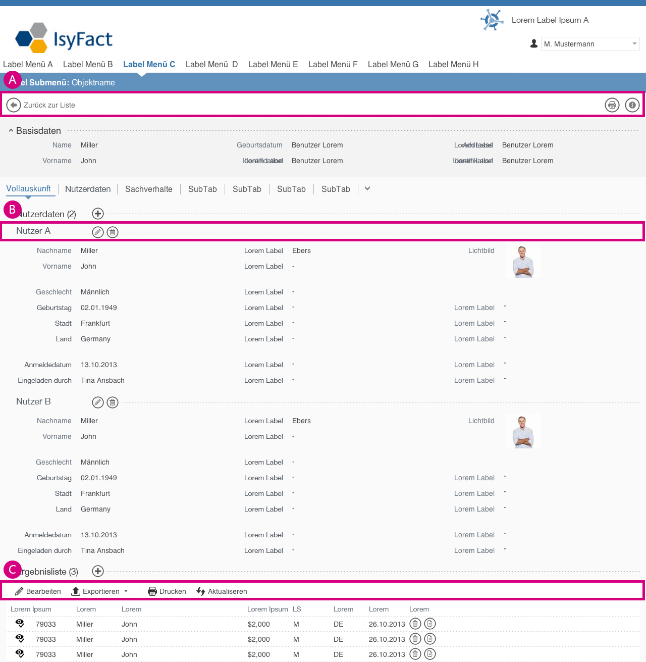Delete Nutzer A using trash icon

click(x=113, y=232)
